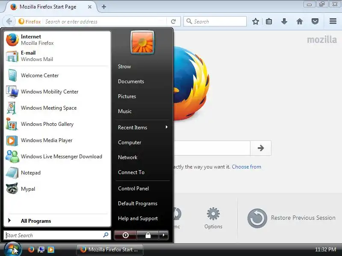Reload the page in Firefox

tap(174, 21)
